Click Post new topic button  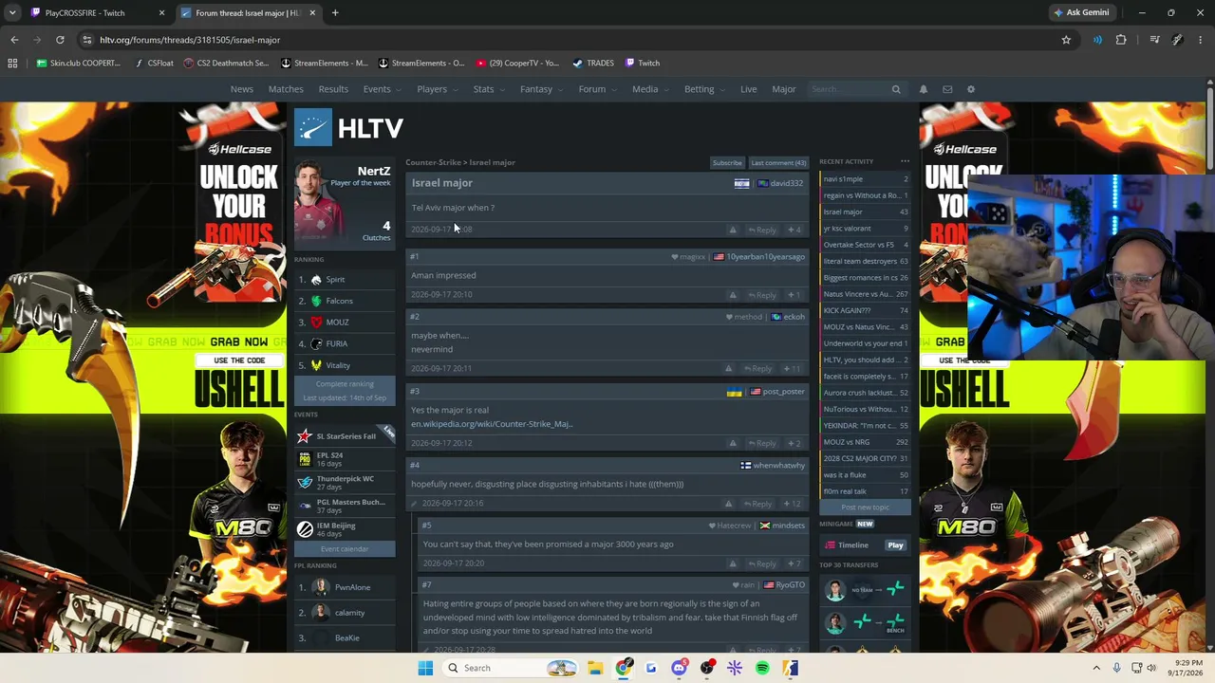click(x=866, y=508)
